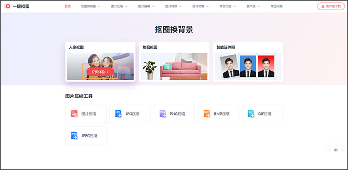Open the 图片编辑 dropdown menu

[x=146, y=6]
